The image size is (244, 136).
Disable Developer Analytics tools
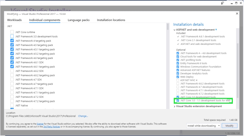178,73
